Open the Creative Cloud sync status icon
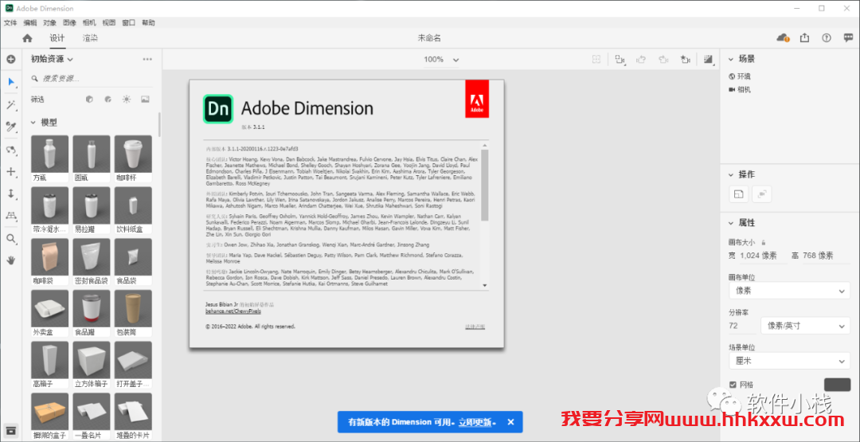The width and height of the screenshot is (860, 442). 783,38
